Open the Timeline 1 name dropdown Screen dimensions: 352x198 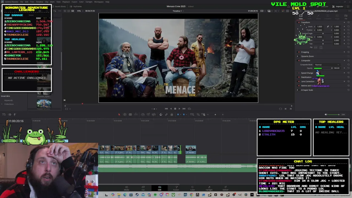[178, 11]
